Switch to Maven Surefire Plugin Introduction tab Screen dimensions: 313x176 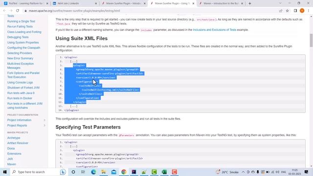pyautogui.click(x=123, y=3)
